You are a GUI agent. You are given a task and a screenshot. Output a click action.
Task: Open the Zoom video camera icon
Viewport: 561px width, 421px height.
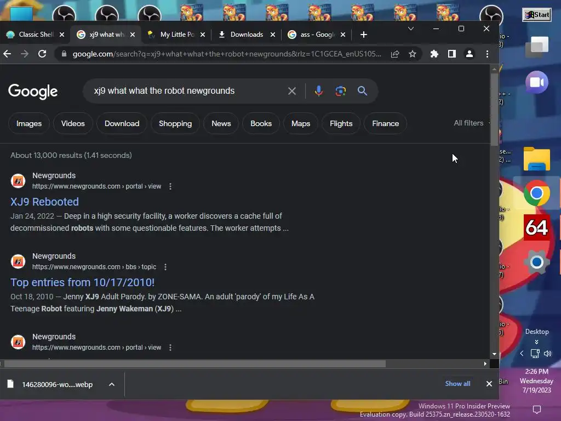(x=537, y=82)
